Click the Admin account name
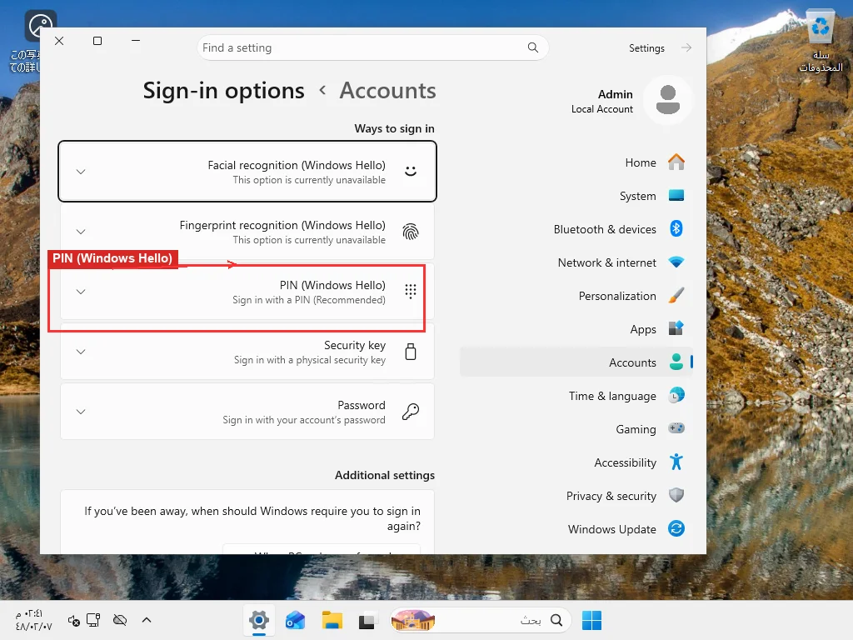 (x=616, y=94)
